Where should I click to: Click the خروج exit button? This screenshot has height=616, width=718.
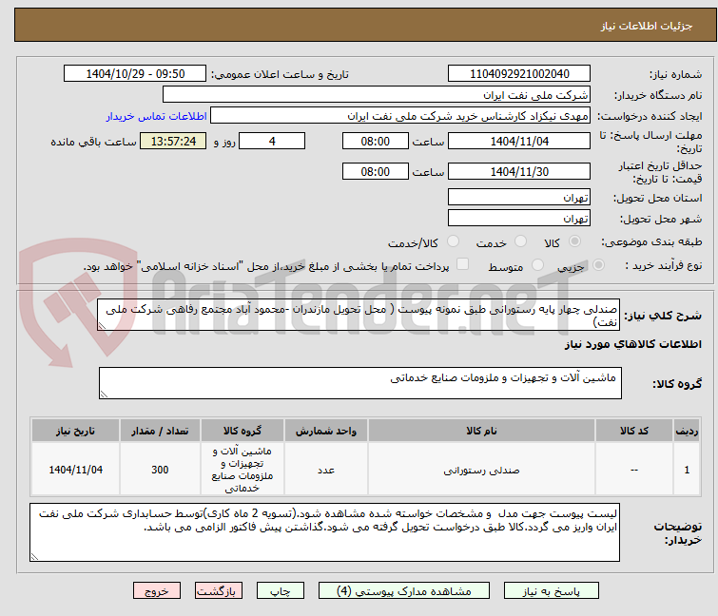(157, 591)
